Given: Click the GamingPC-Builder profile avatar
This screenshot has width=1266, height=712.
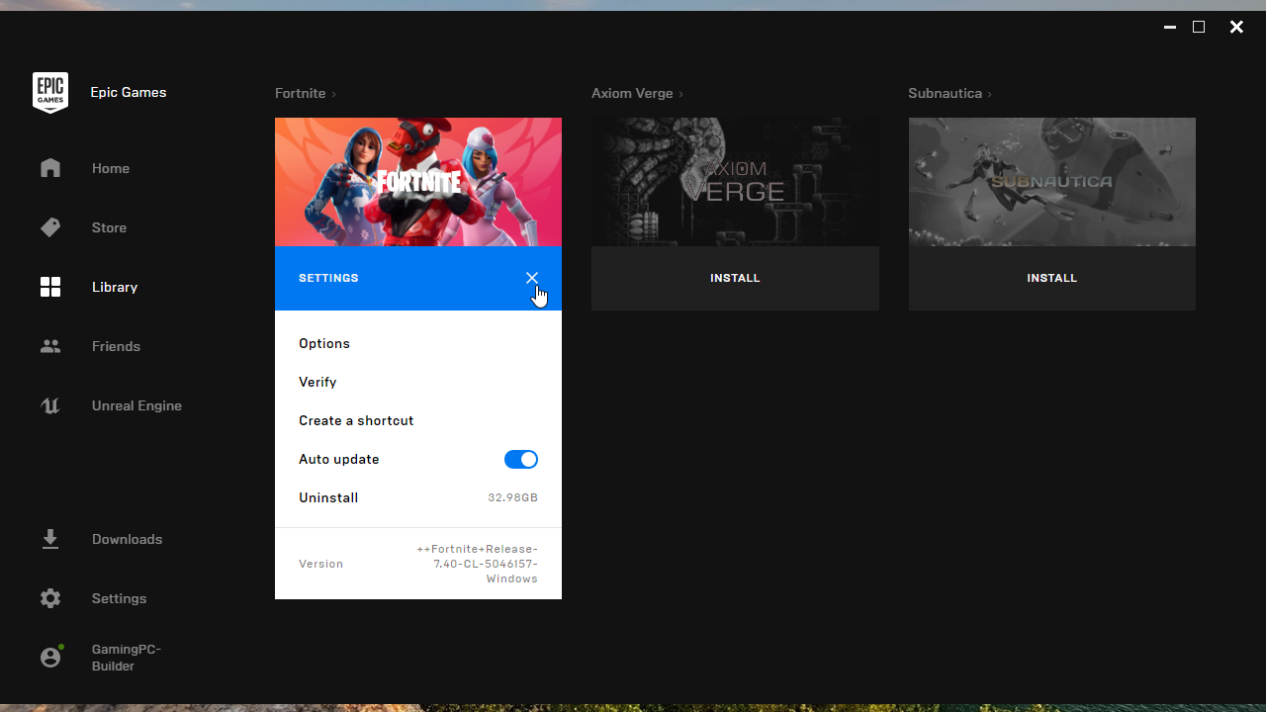Looking at the screenshot, I should (50, 657).
